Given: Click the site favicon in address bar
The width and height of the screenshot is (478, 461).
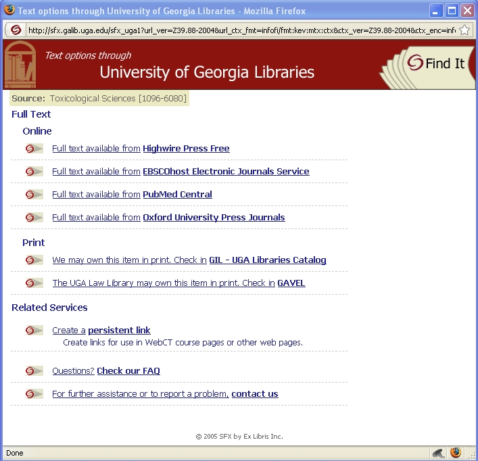Looking at the screenshot, I should click(16, 30).
